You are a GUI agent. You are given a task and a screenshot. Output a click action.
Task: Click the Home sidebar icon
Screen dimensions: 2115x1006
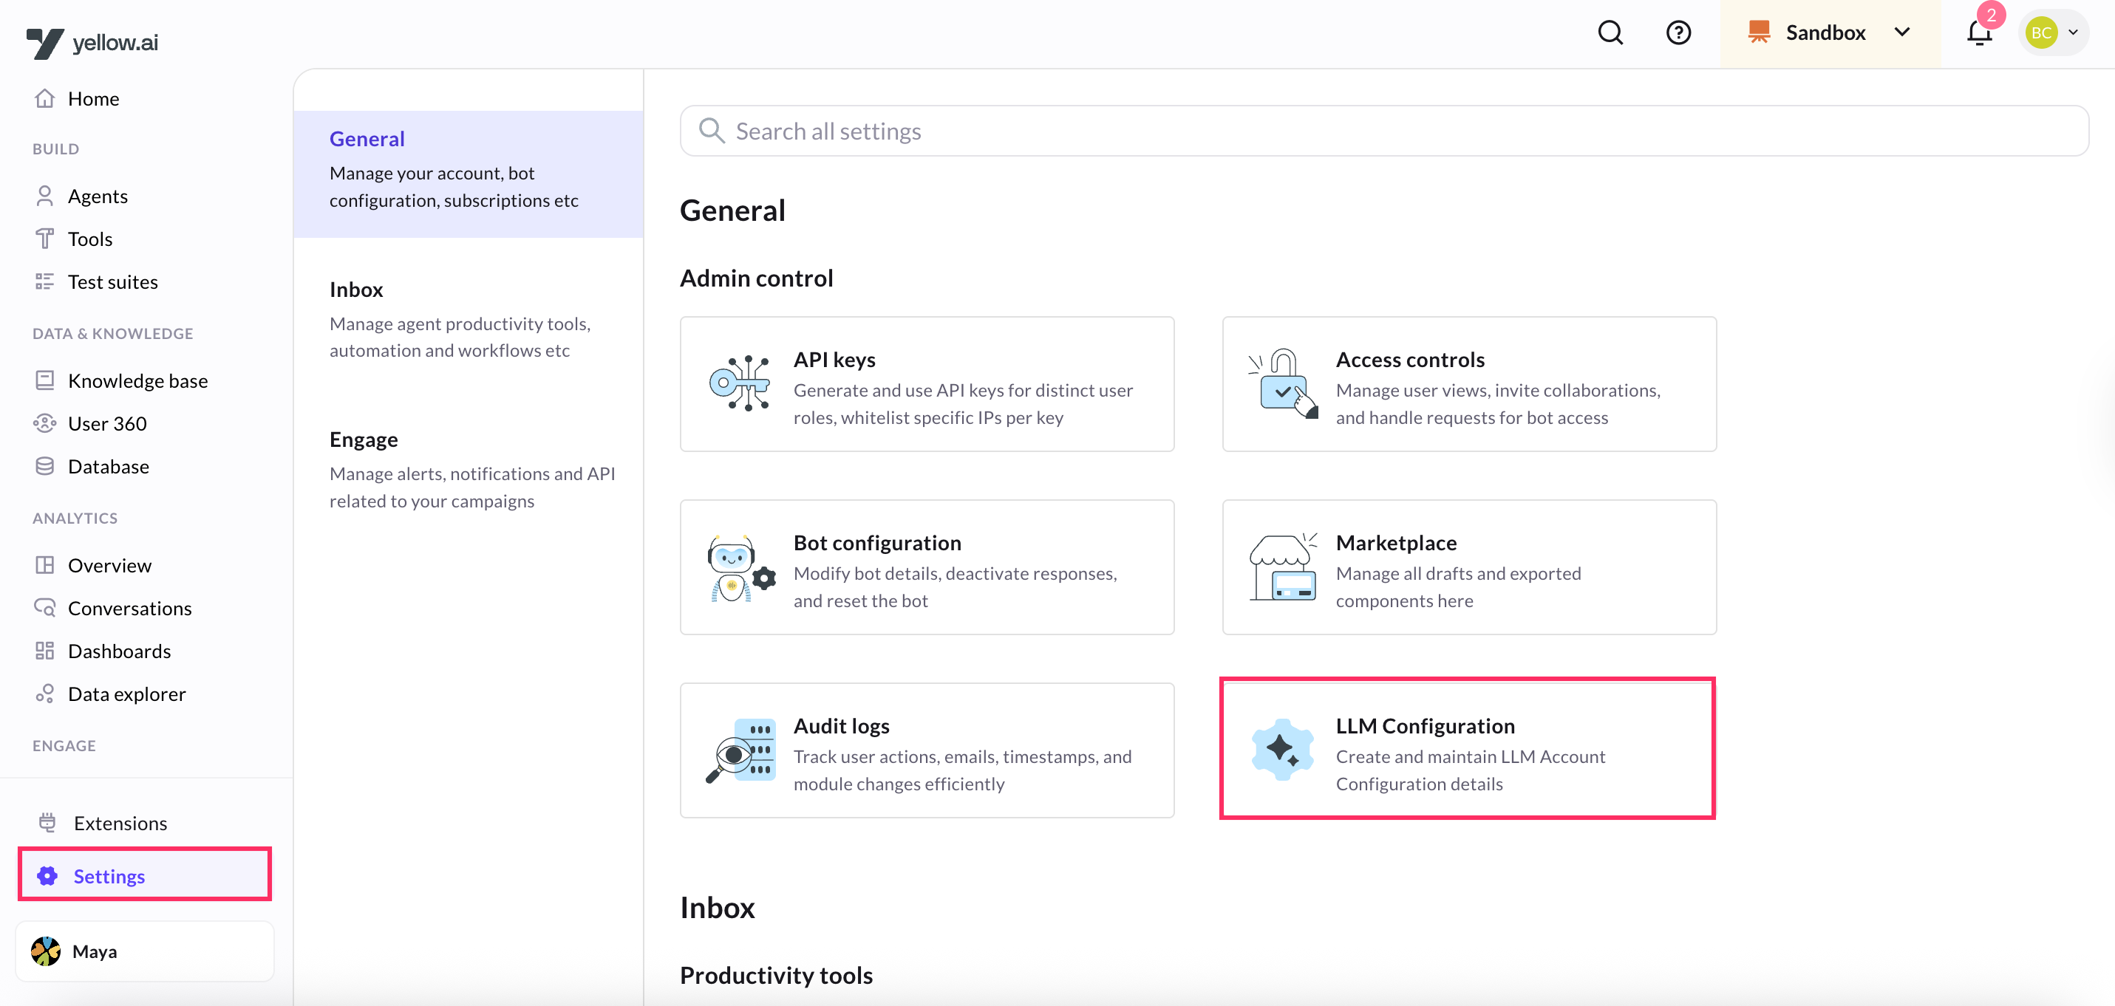click(x=44, y=98)
